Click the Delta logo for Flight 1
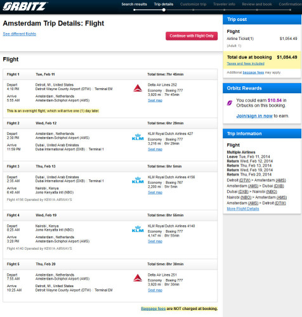This screenshot has height=317, width=302. point(138,88)
